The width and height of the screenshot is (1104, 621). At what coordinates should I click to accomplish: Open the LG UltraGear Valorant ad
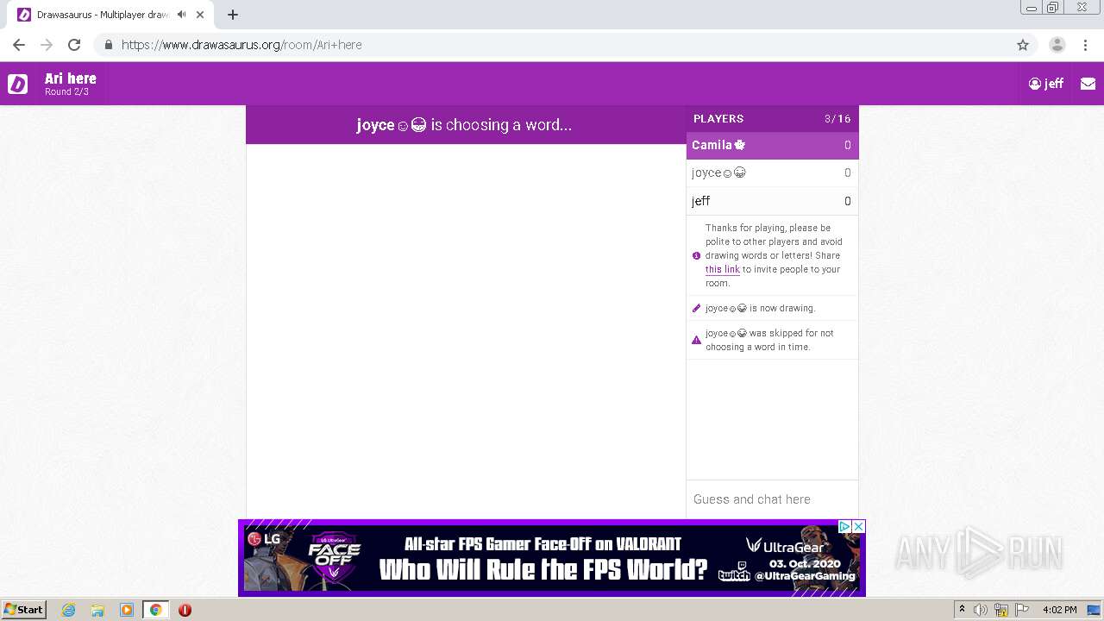click(x=552, y=558)
